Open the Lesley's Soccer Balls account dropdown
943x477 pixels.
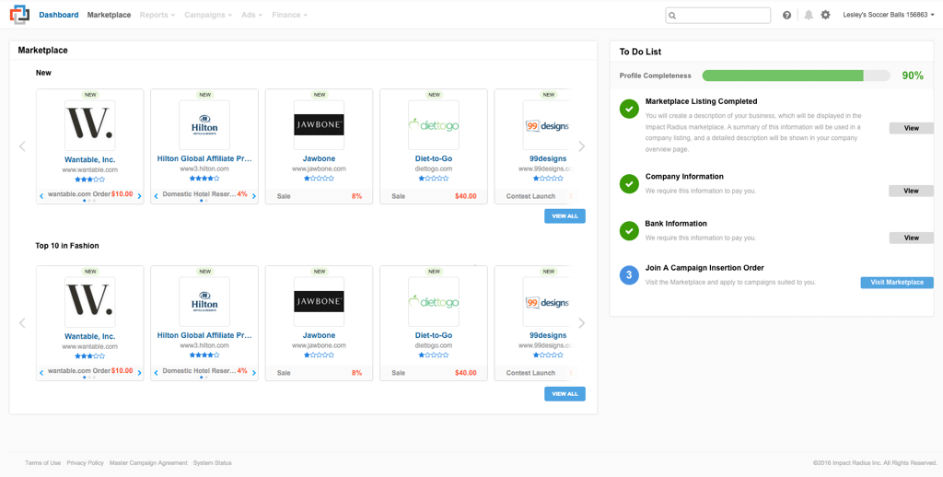[889, 16]
